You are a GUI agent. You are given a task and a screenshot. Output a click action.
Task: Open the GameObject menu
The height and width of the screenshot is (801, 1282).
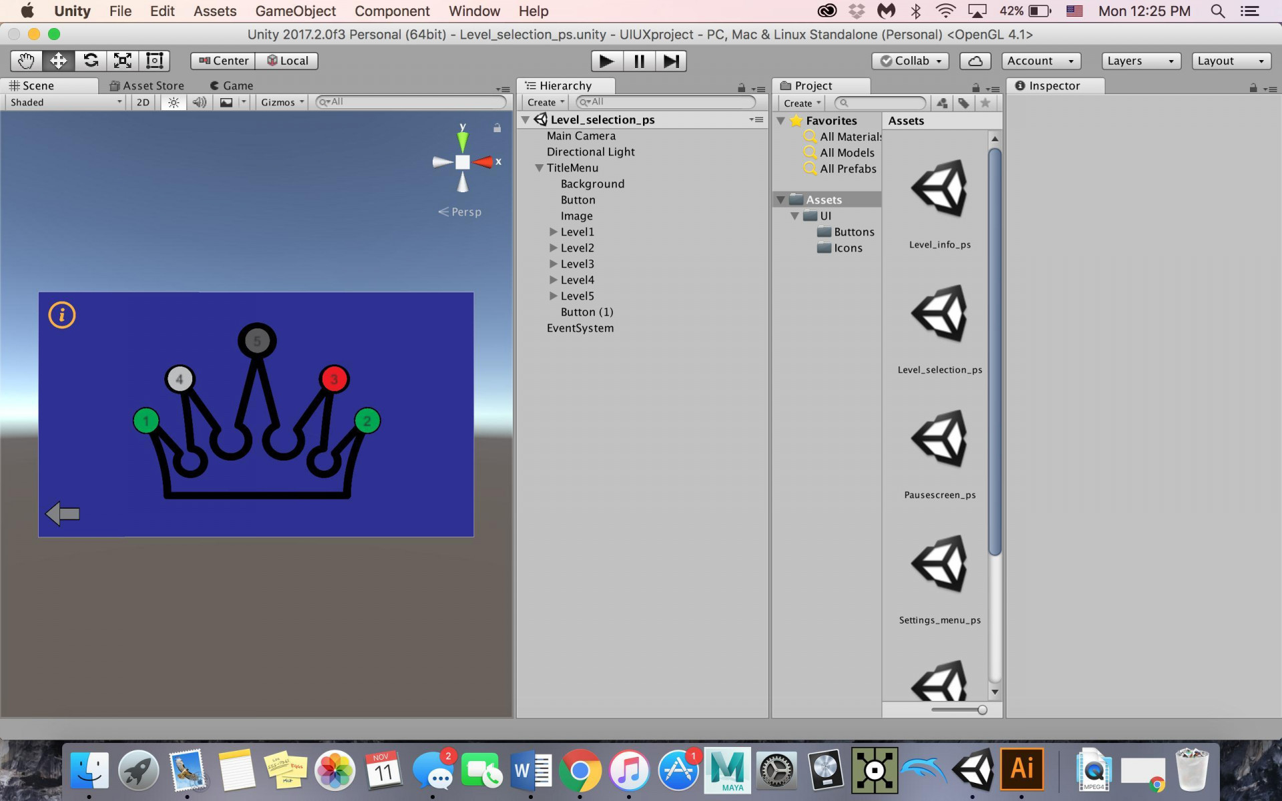[x=295, y=11]
